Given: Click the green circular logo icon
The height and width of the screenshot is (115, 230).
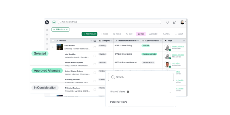Looking at the screenshot, I should [x=54, y=22].
